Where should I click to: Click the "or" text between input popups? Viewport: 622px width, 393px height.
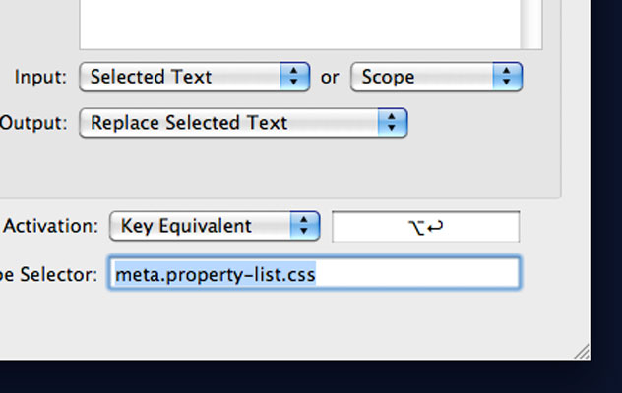(330, 77)
